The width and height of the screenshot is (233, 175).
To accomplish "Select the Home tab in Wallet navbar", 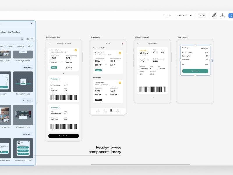I will (x=98, y=111).
